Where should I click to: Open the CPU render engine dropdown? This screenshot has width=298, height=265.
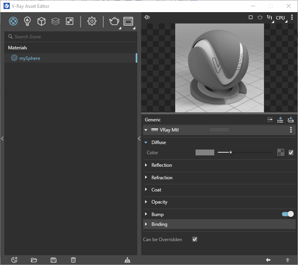tap(282, 18)
